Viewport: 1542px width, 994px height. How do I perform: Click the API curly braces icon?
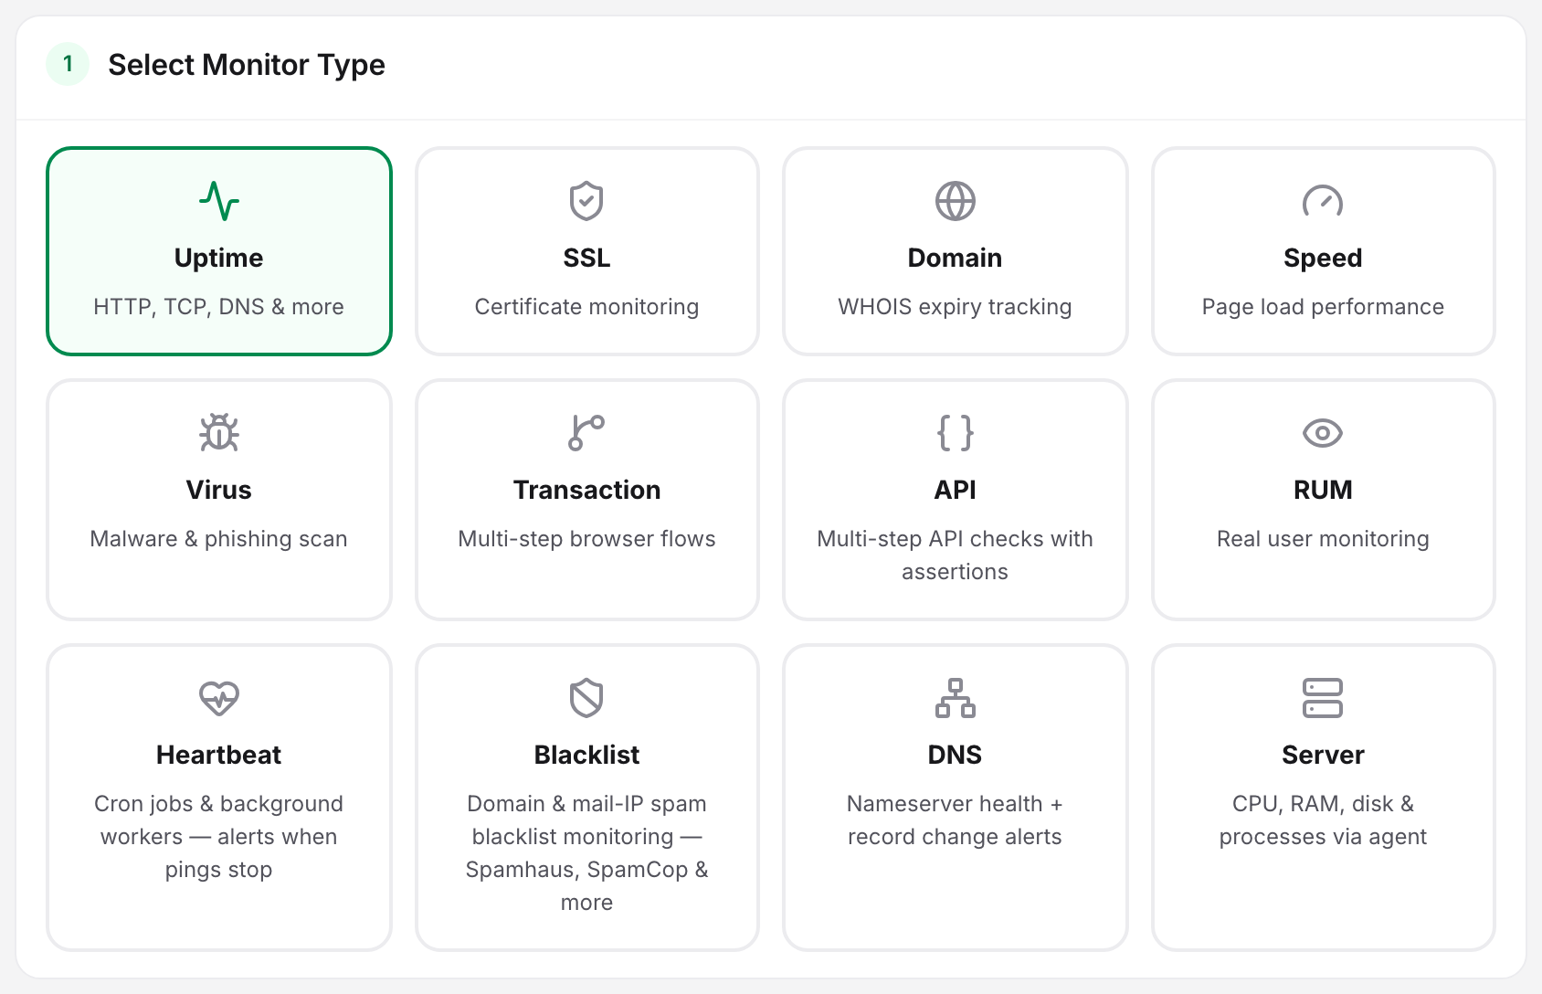pos(955,433)
